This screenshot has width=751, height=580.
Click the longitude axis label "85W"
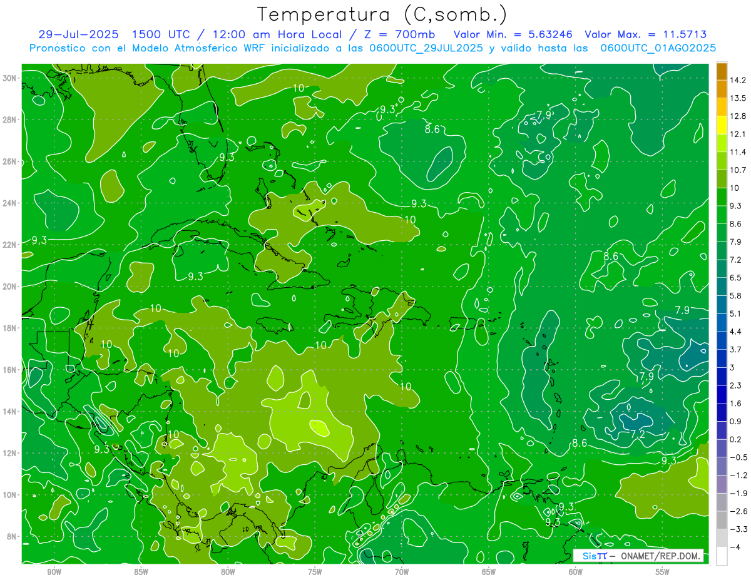141,572
